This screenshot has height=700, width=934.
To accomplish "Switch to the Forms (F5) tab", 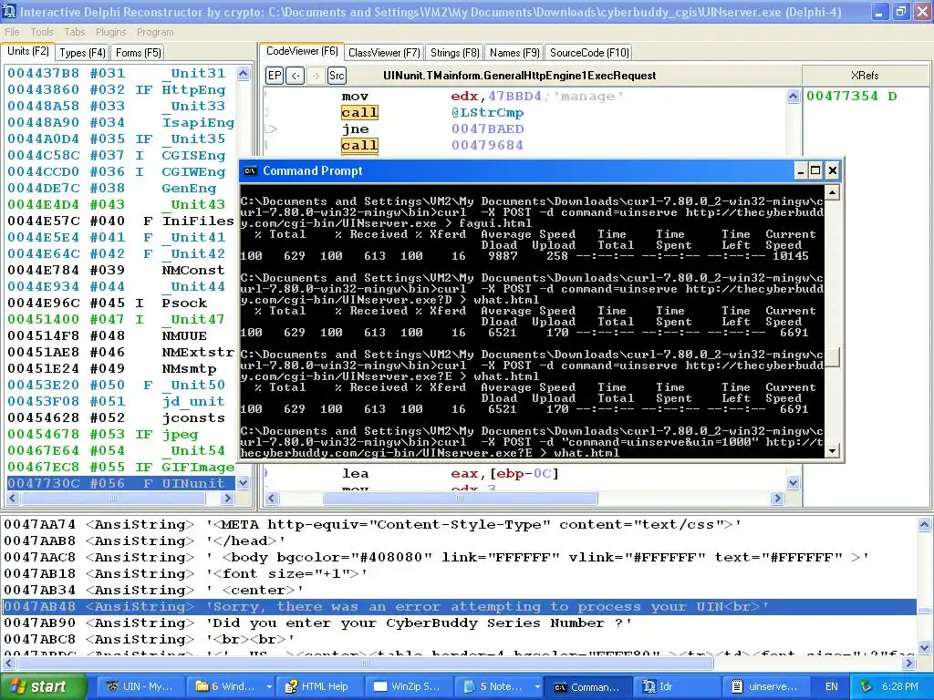I will click(139, 52).
